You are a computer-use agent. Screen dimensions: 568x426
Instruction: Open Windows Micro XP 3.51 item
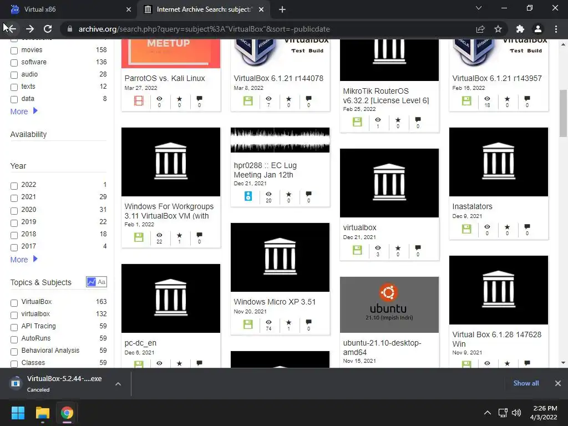(275, 302)
